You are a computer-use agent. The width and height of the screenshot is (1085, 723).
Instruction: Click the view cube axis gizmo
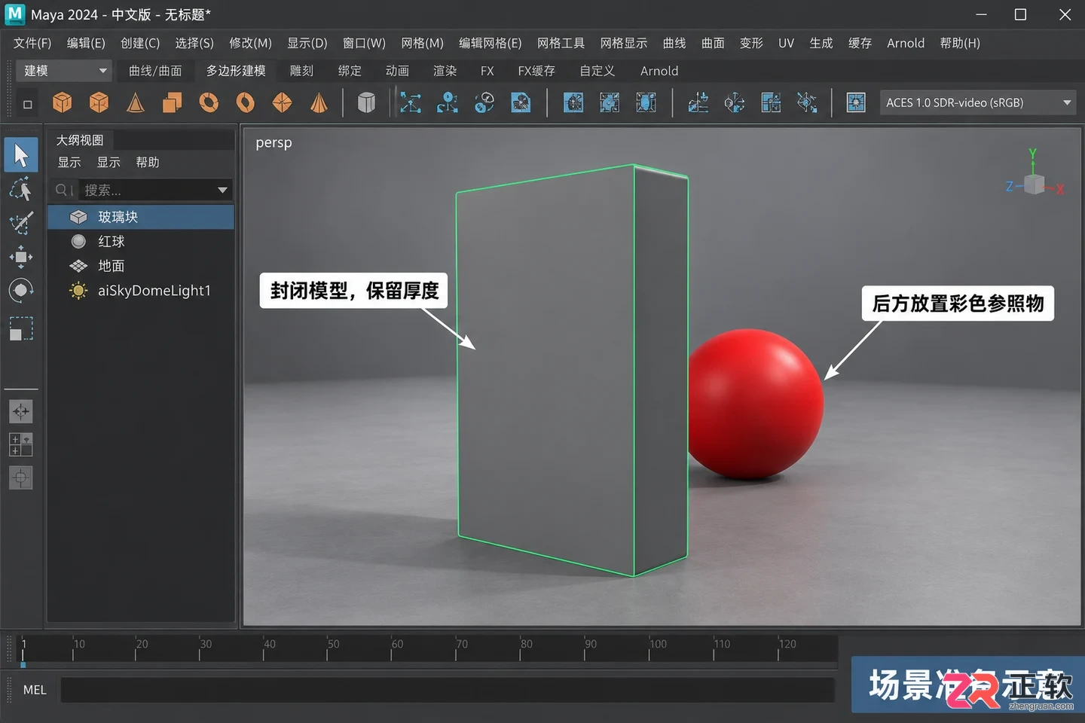click(x=1035, y=182)
